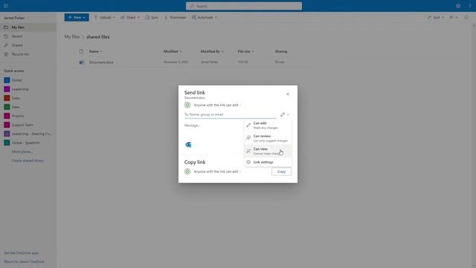Screen dimensions: 476x268
Task: Click the Sync toolbar button
Action: tap(152, 17)
